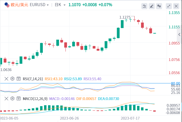
Task: Click the 欧元/美元 pair name
Action: click(20, 5)
